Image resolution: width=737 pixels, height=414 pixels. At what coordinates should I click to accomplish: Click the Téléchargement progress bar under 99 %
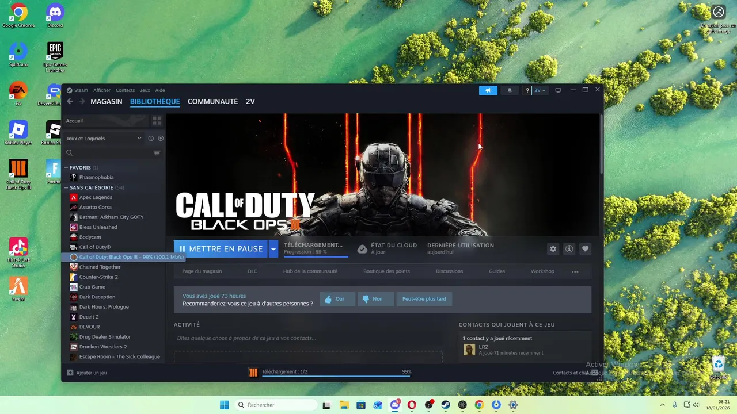click(316, 256)
